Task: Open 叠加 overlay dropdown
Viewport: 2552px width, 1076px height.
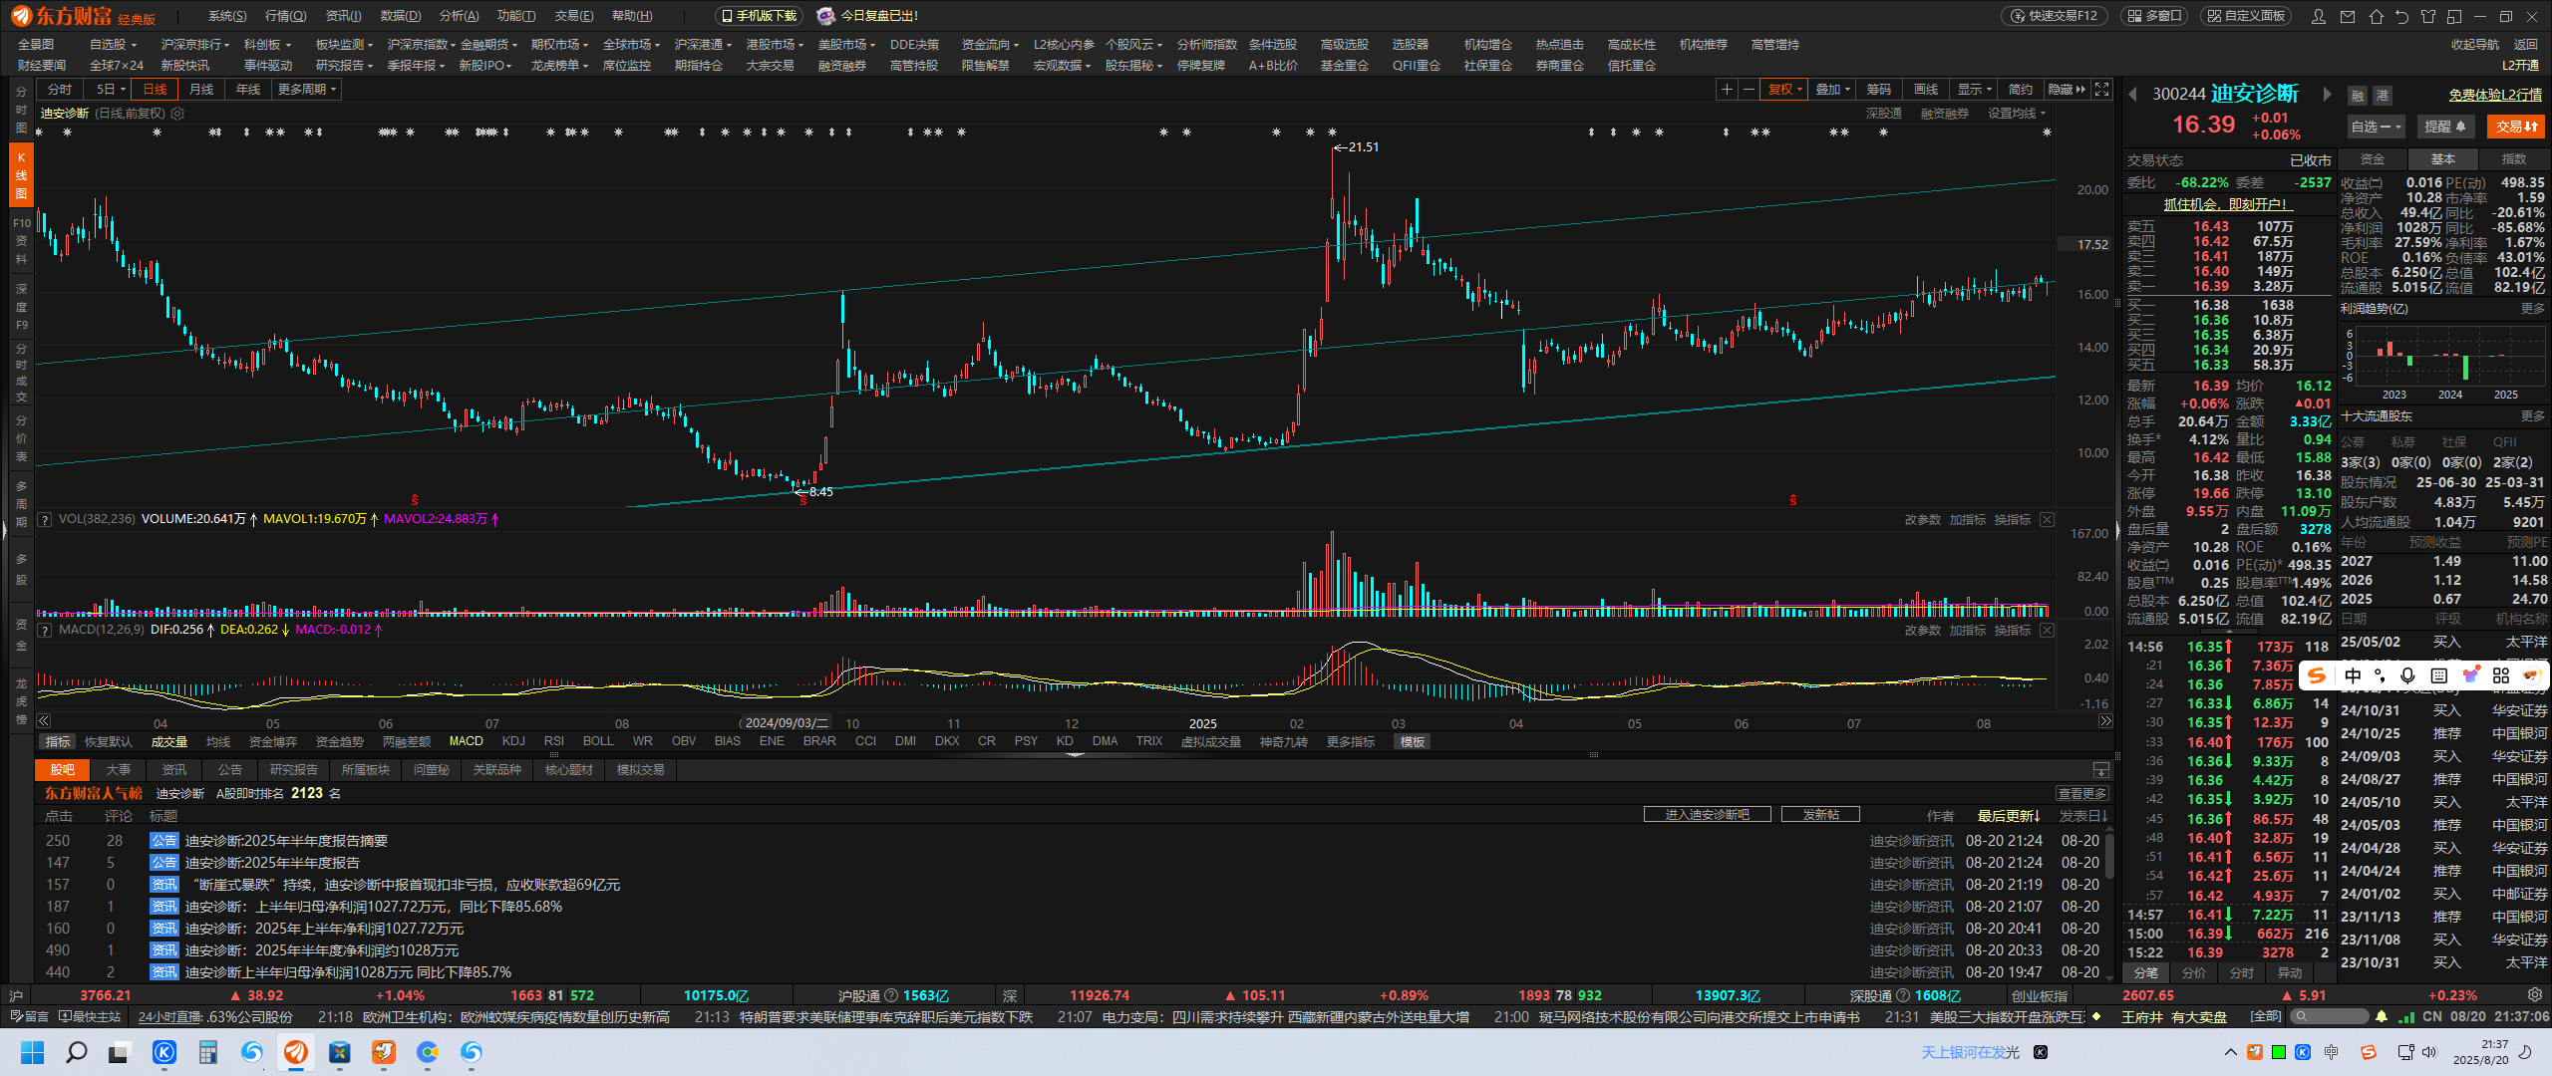Action: (1832, 90)
